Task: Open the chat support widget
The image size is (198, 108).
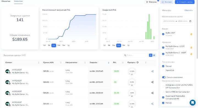Action: point(193,103)
